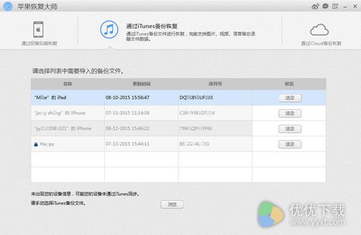Click 选定 button for the Happy backup

click(290, 144)
